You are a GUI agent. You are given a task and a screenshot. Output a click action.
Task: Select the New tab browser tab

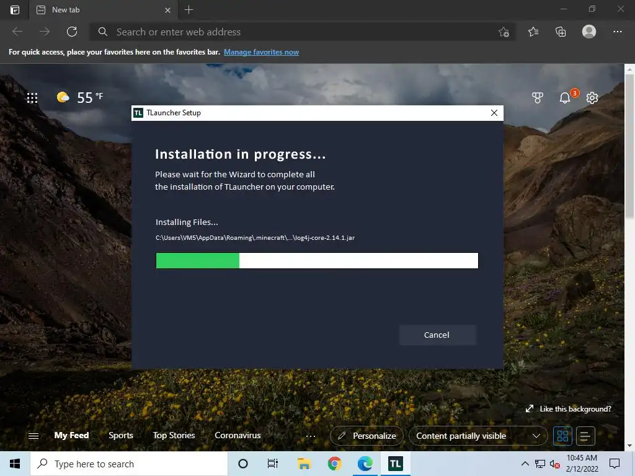(x=104, y=10)
